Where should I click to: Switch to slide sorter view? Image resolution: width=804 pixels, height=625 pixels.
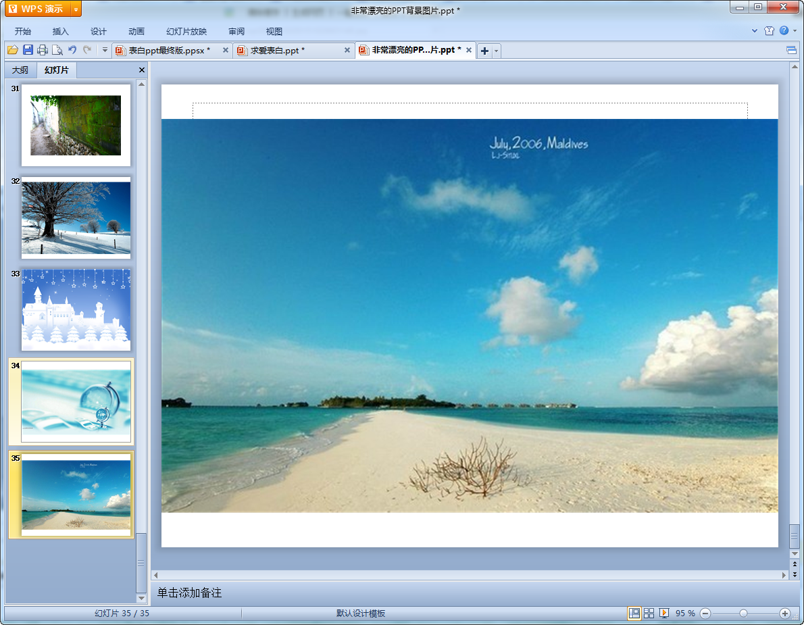click(649, 614)
